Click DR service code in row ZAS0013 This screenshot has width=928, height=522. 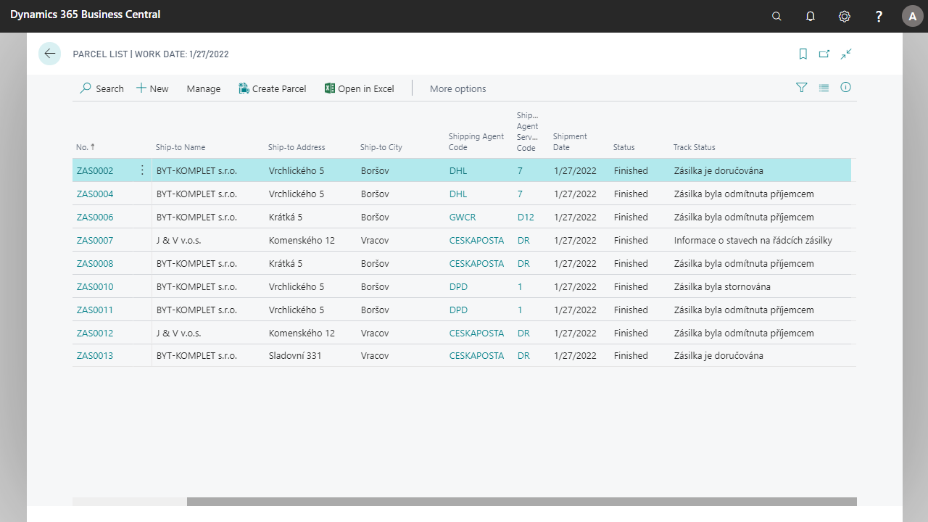point(523,356)
